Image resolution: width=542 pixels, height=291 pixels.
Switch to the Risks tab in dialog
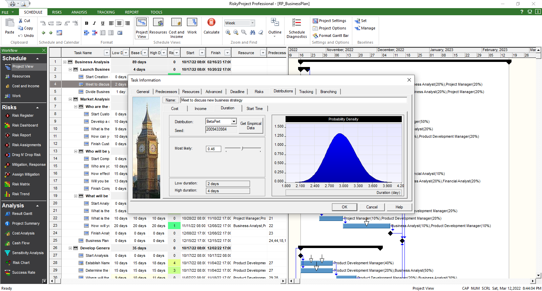(x=259, y=92)
